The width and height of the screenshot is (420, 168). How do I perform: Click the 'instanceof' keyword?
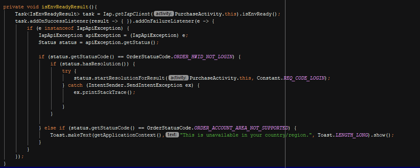click(59, 28)
